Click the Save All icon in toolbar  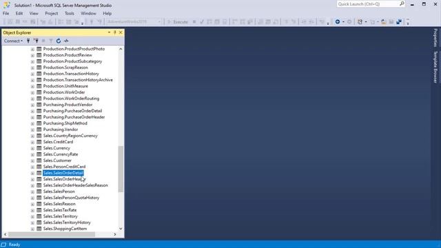(x=399, y=21)
